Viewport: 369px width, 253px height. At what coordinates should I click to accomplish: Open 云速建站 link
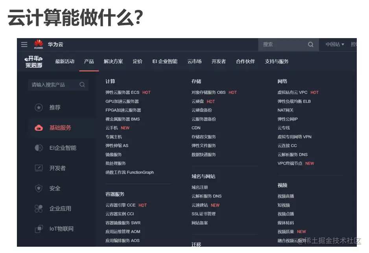[199, 205]
